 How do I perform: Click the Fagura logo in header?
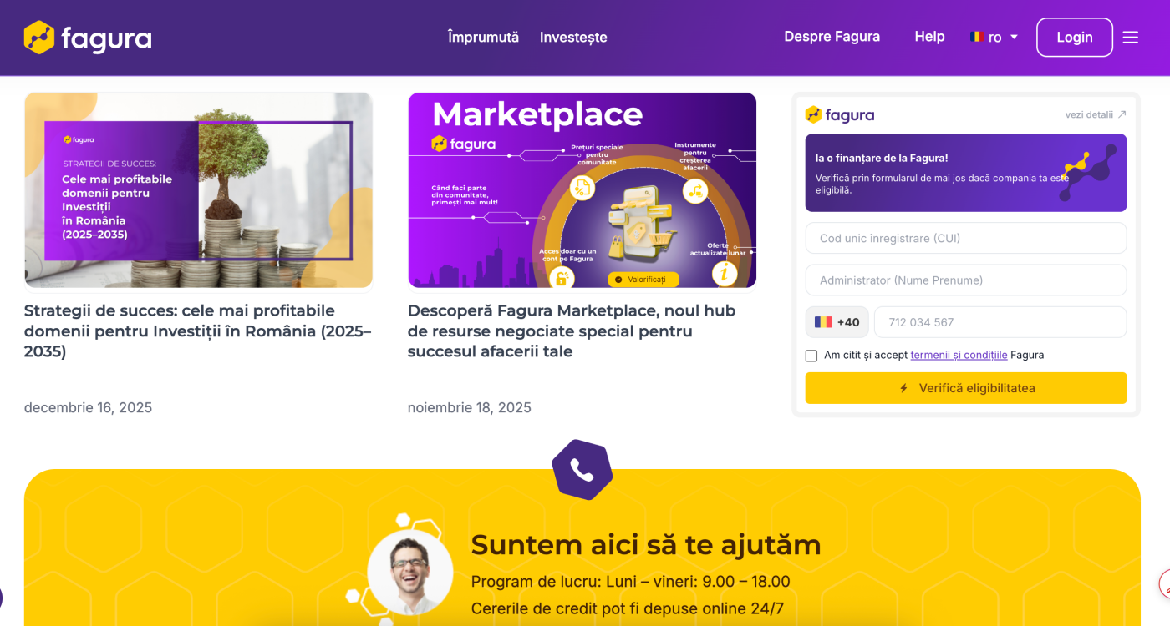[88, 38]
